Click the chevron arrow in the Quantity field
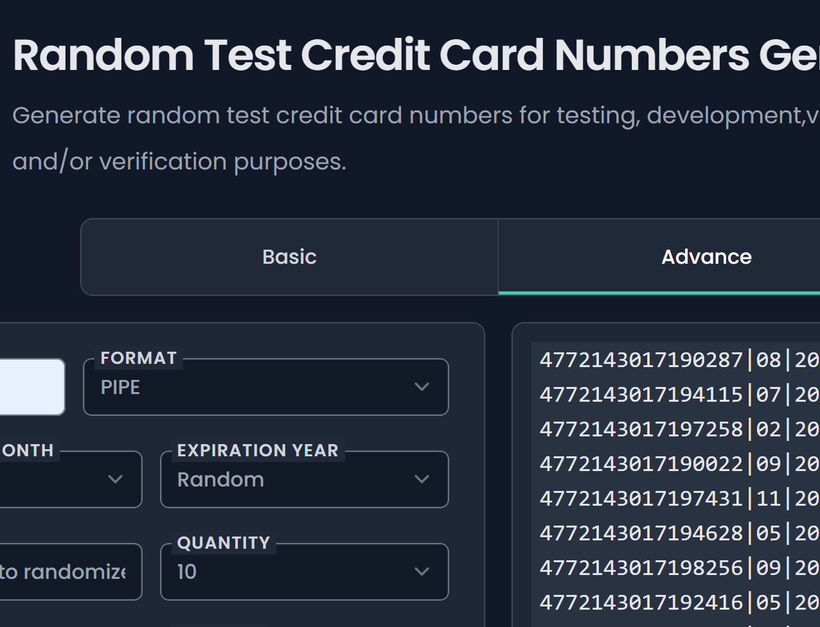This screenshot has width=820, height=627. coord(422,572)
